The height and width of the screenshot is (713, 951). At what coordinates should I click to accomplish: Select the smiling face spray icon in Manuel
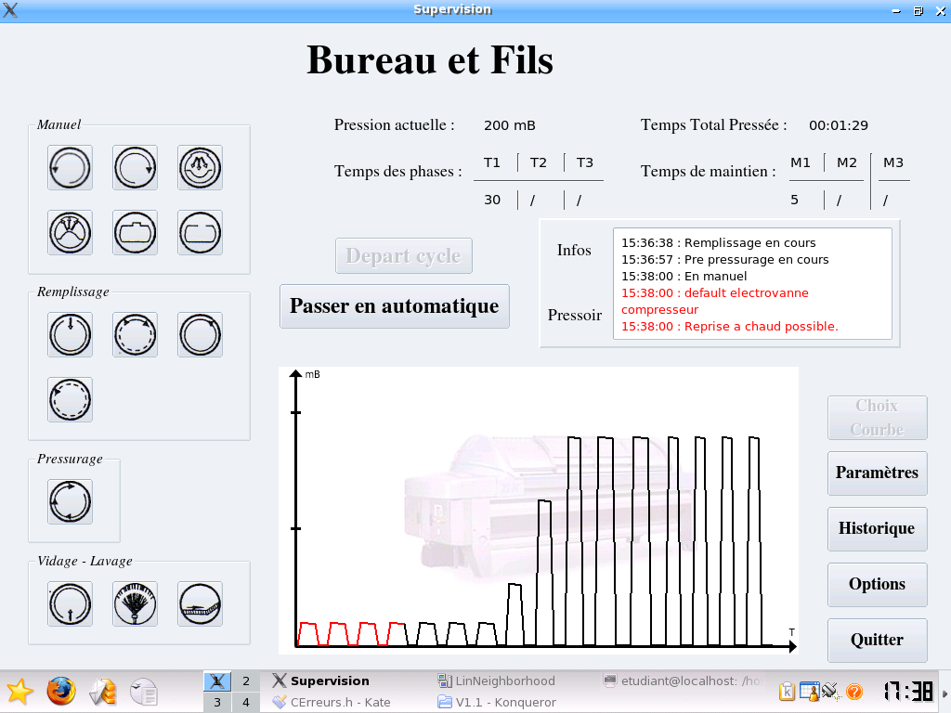[201, 167]
